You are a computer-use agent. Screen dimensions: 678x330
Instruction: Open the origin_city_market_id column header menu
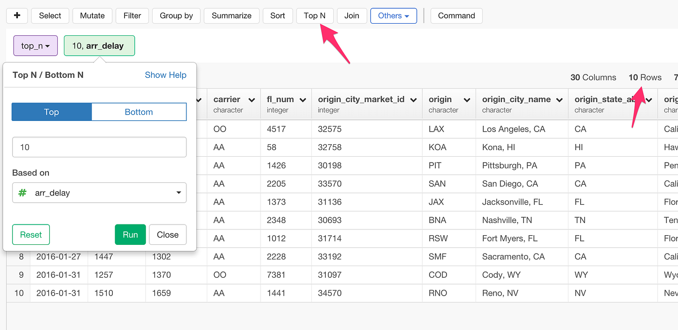point(413,99)
